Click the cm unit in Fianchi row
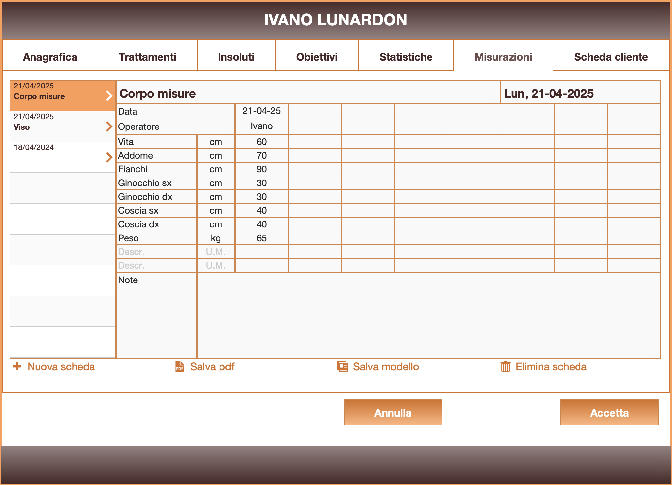The image size is (672, 485). click(216, 169)
